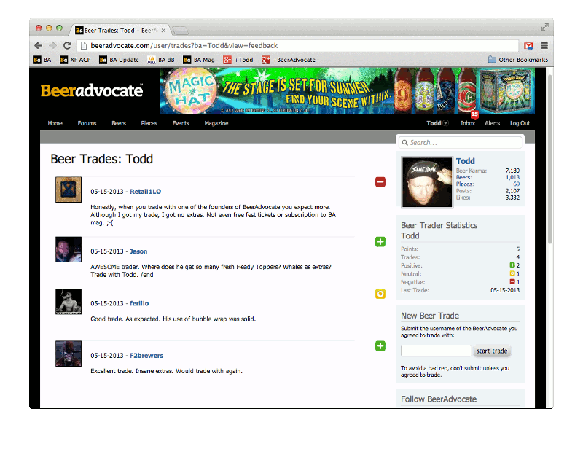
Task: Open F2brewers' avatar
Action: (69, 354)
